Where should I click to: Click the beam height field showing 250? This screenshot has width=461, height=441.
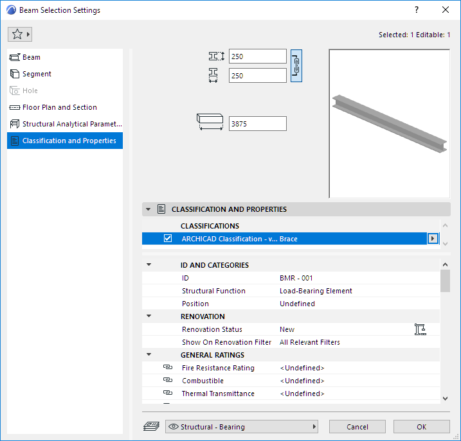(258, 56)
